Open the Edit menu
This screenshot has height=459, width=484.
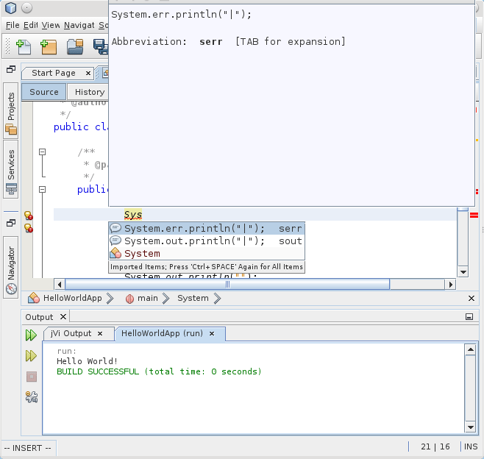(31, 25)
